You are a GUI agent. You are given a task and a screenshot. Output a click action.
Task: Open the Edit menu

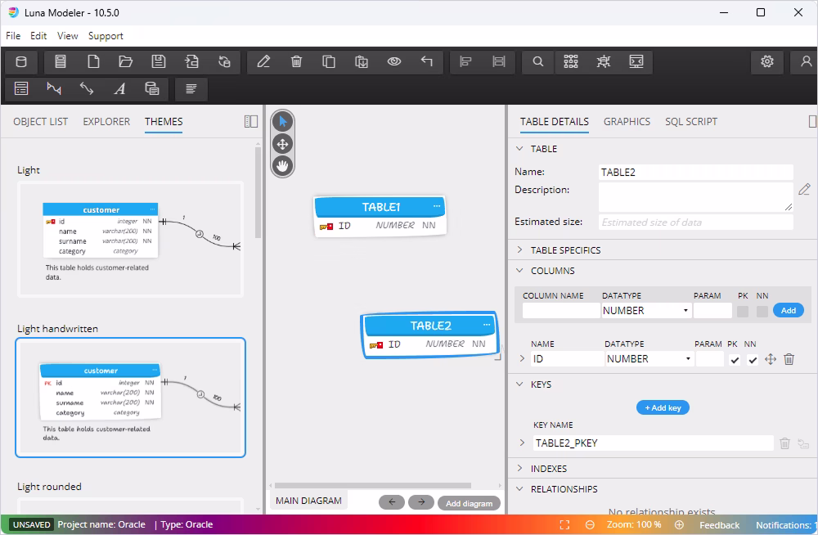[38, 36]
